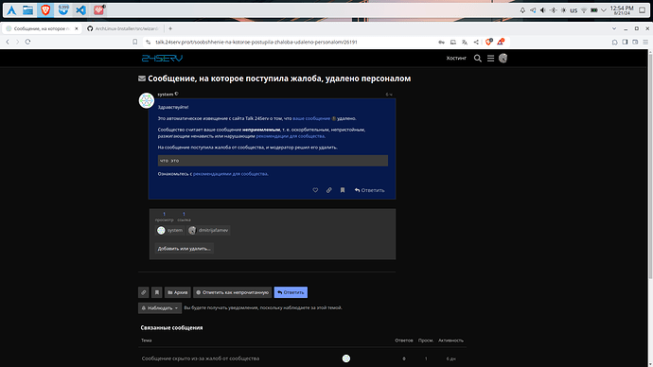The width and height of the screenshot is (653, 367).
Task: Bookmark this page from the address bar
Action: tap(135, 42)
